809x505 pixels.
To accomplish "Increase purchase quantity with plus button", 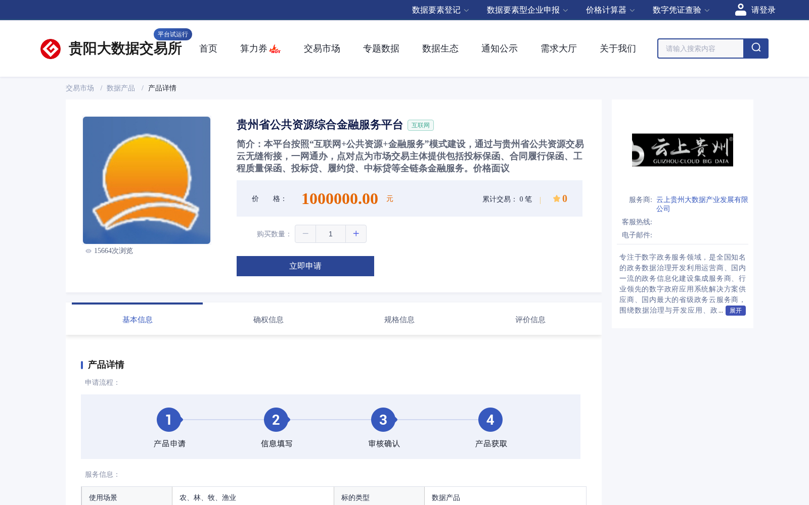I will (x=356, y=234).
